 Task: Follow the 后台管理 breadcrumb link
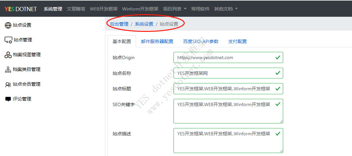click(119, 24)
